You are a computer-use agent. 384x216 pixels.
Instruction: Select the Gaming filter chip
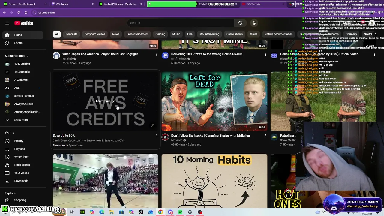(x=160, y=34)
